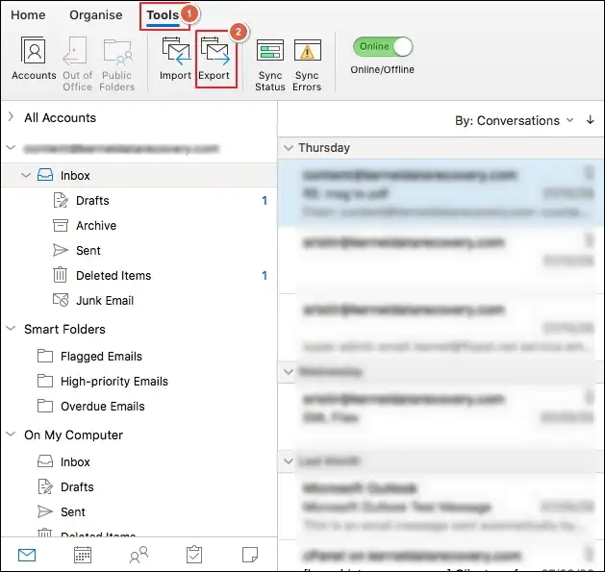Switch to Mail view in bottom bar

click(27, 555)
